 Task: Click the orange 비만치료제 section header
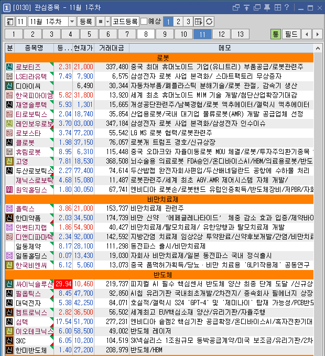(162, 199)
